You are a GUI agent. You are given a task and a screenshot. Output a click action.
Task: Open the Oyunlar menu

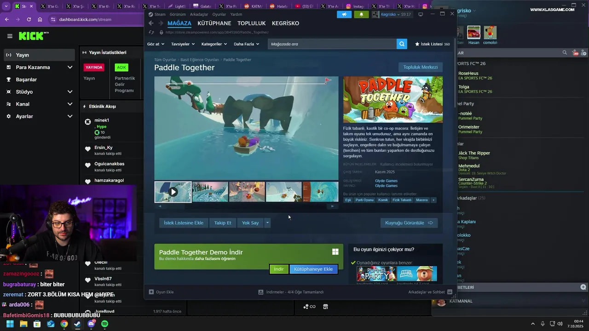tap(219, 14)
